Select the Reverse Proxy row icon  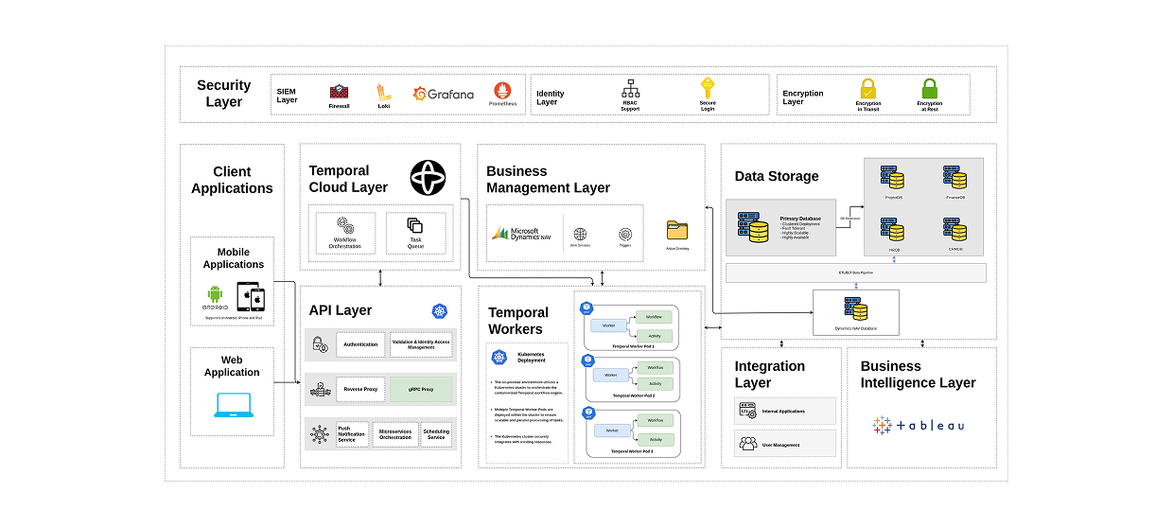coord(320,389)
